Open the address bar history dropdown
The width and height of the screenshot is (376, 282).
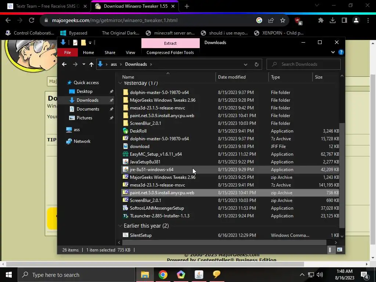coord(246,64)
